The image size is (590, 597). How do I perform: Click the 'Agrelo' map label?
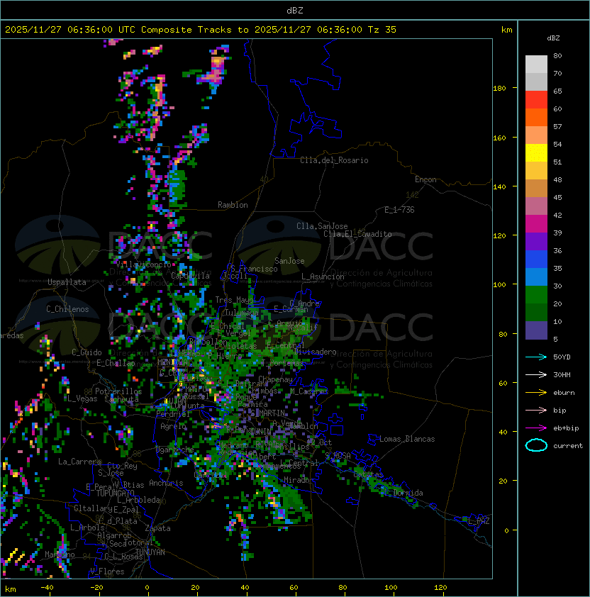click(x=173, y=426)
